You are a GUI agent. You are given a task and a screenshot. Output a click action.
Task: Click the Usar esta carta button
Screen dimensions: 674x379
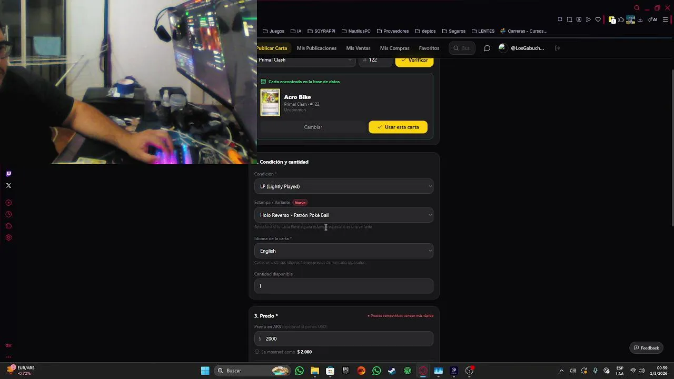coord(398,127)
